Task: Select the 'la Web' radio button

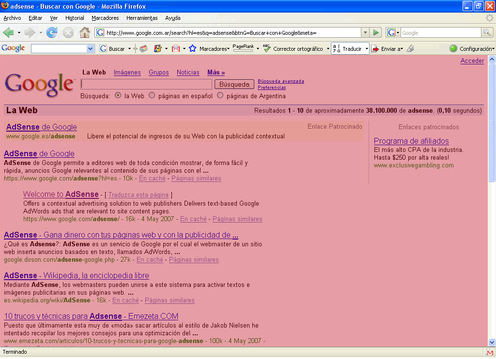Action: click(118, 95)
